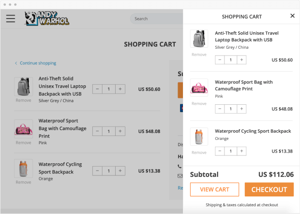Decrease quantity of Anti-Theft backpack in side panel
Image resolution: width=300 pixels, height=214 pixels.
tap(220, 60)
